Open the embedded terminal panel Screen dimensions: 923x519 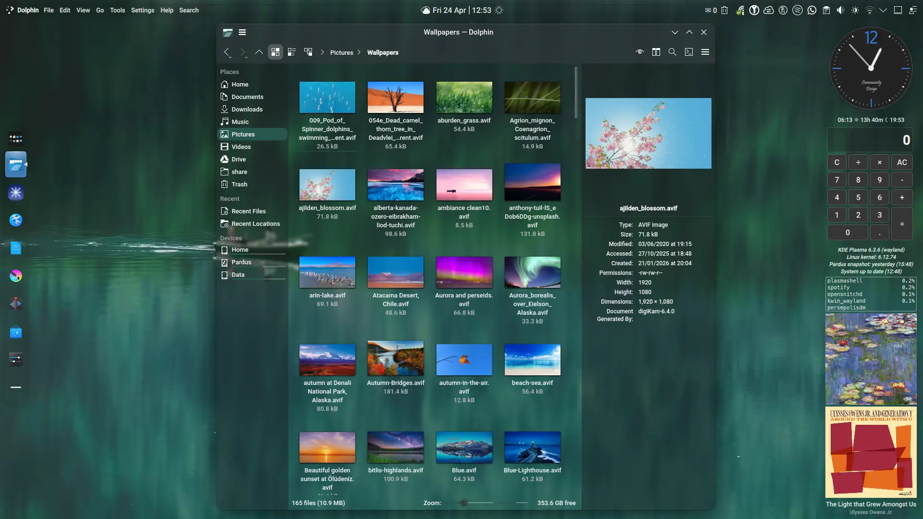coord(688,52)
